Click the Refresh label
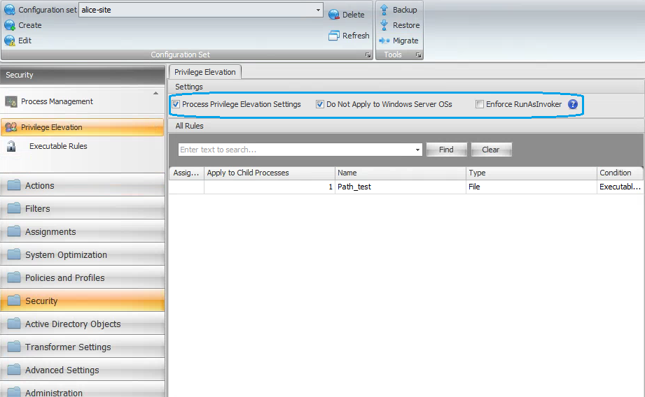This screenshot has height=397, width=645. coord(356,36)
